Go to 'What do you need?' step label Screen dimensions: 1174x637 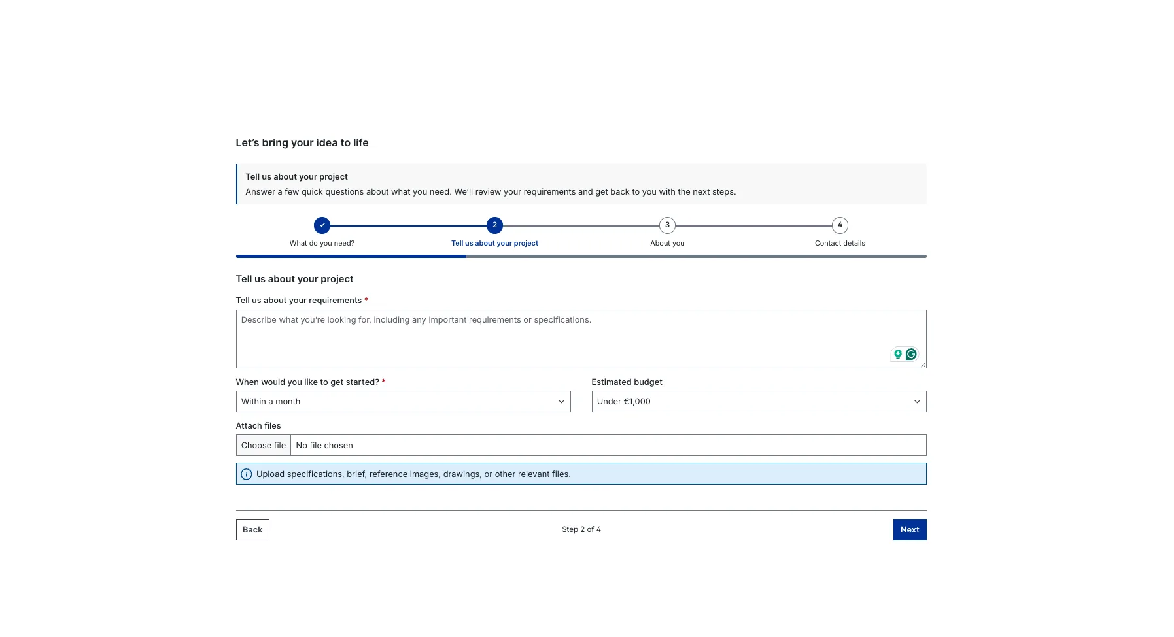(x=322, y=243)
